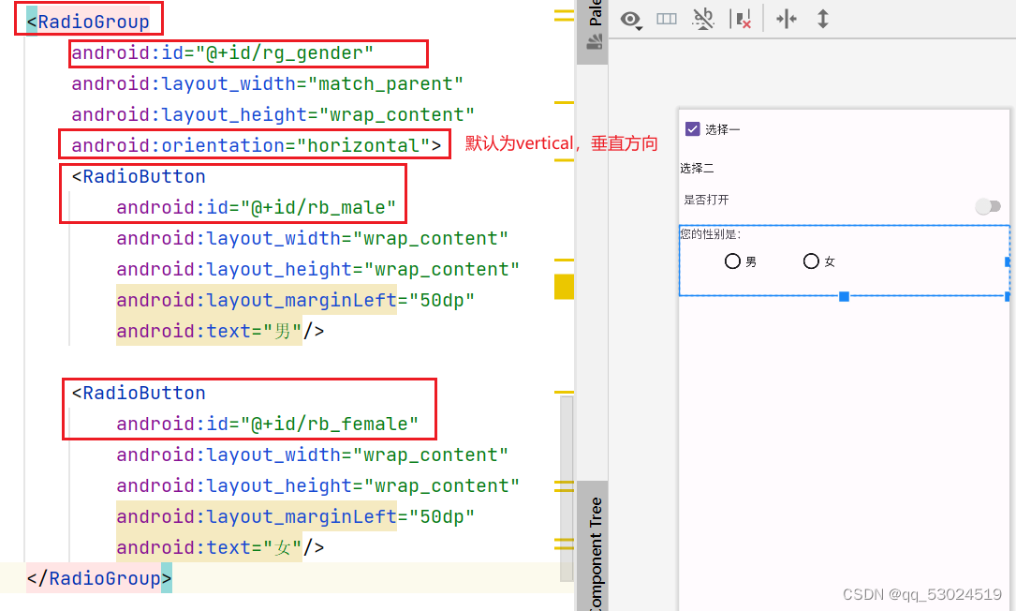Uncheck the 选择一 checkbox
Image resolution: width=1016 pixels, height=611 pixels.
coord(691,129)
